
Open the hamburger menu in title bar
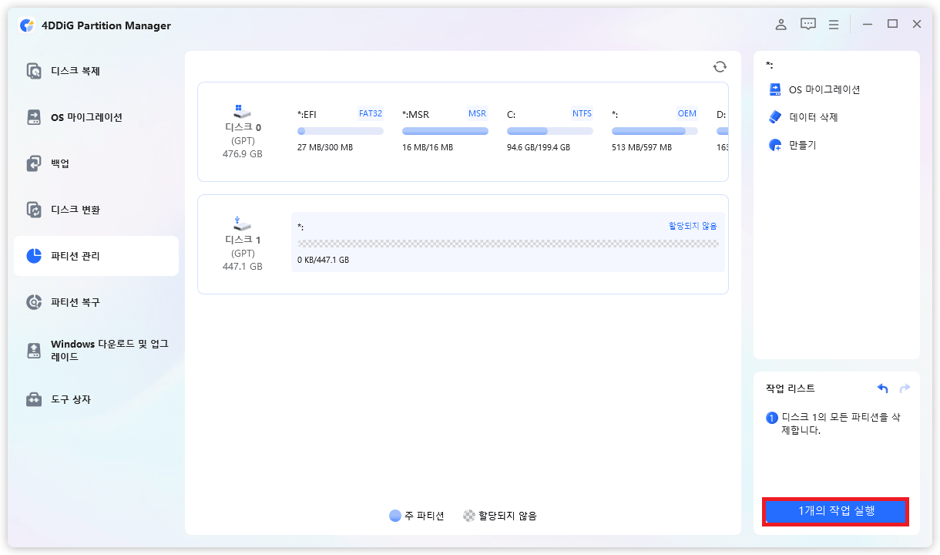[834, 25]
